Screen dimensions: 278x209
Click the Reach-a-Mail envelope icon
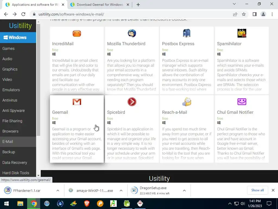(187, 102)
